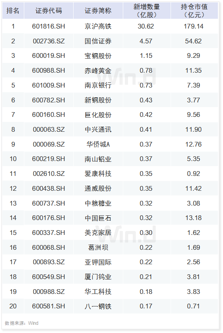Image resolution: width=223 pixels, height=333 pixels.
Task: Select stock code 002610.SZ
Action: click(49, 174)
